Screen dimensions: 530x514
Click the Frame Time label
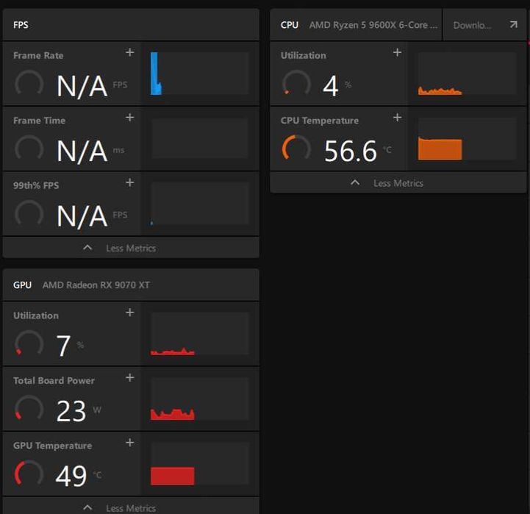39,121
